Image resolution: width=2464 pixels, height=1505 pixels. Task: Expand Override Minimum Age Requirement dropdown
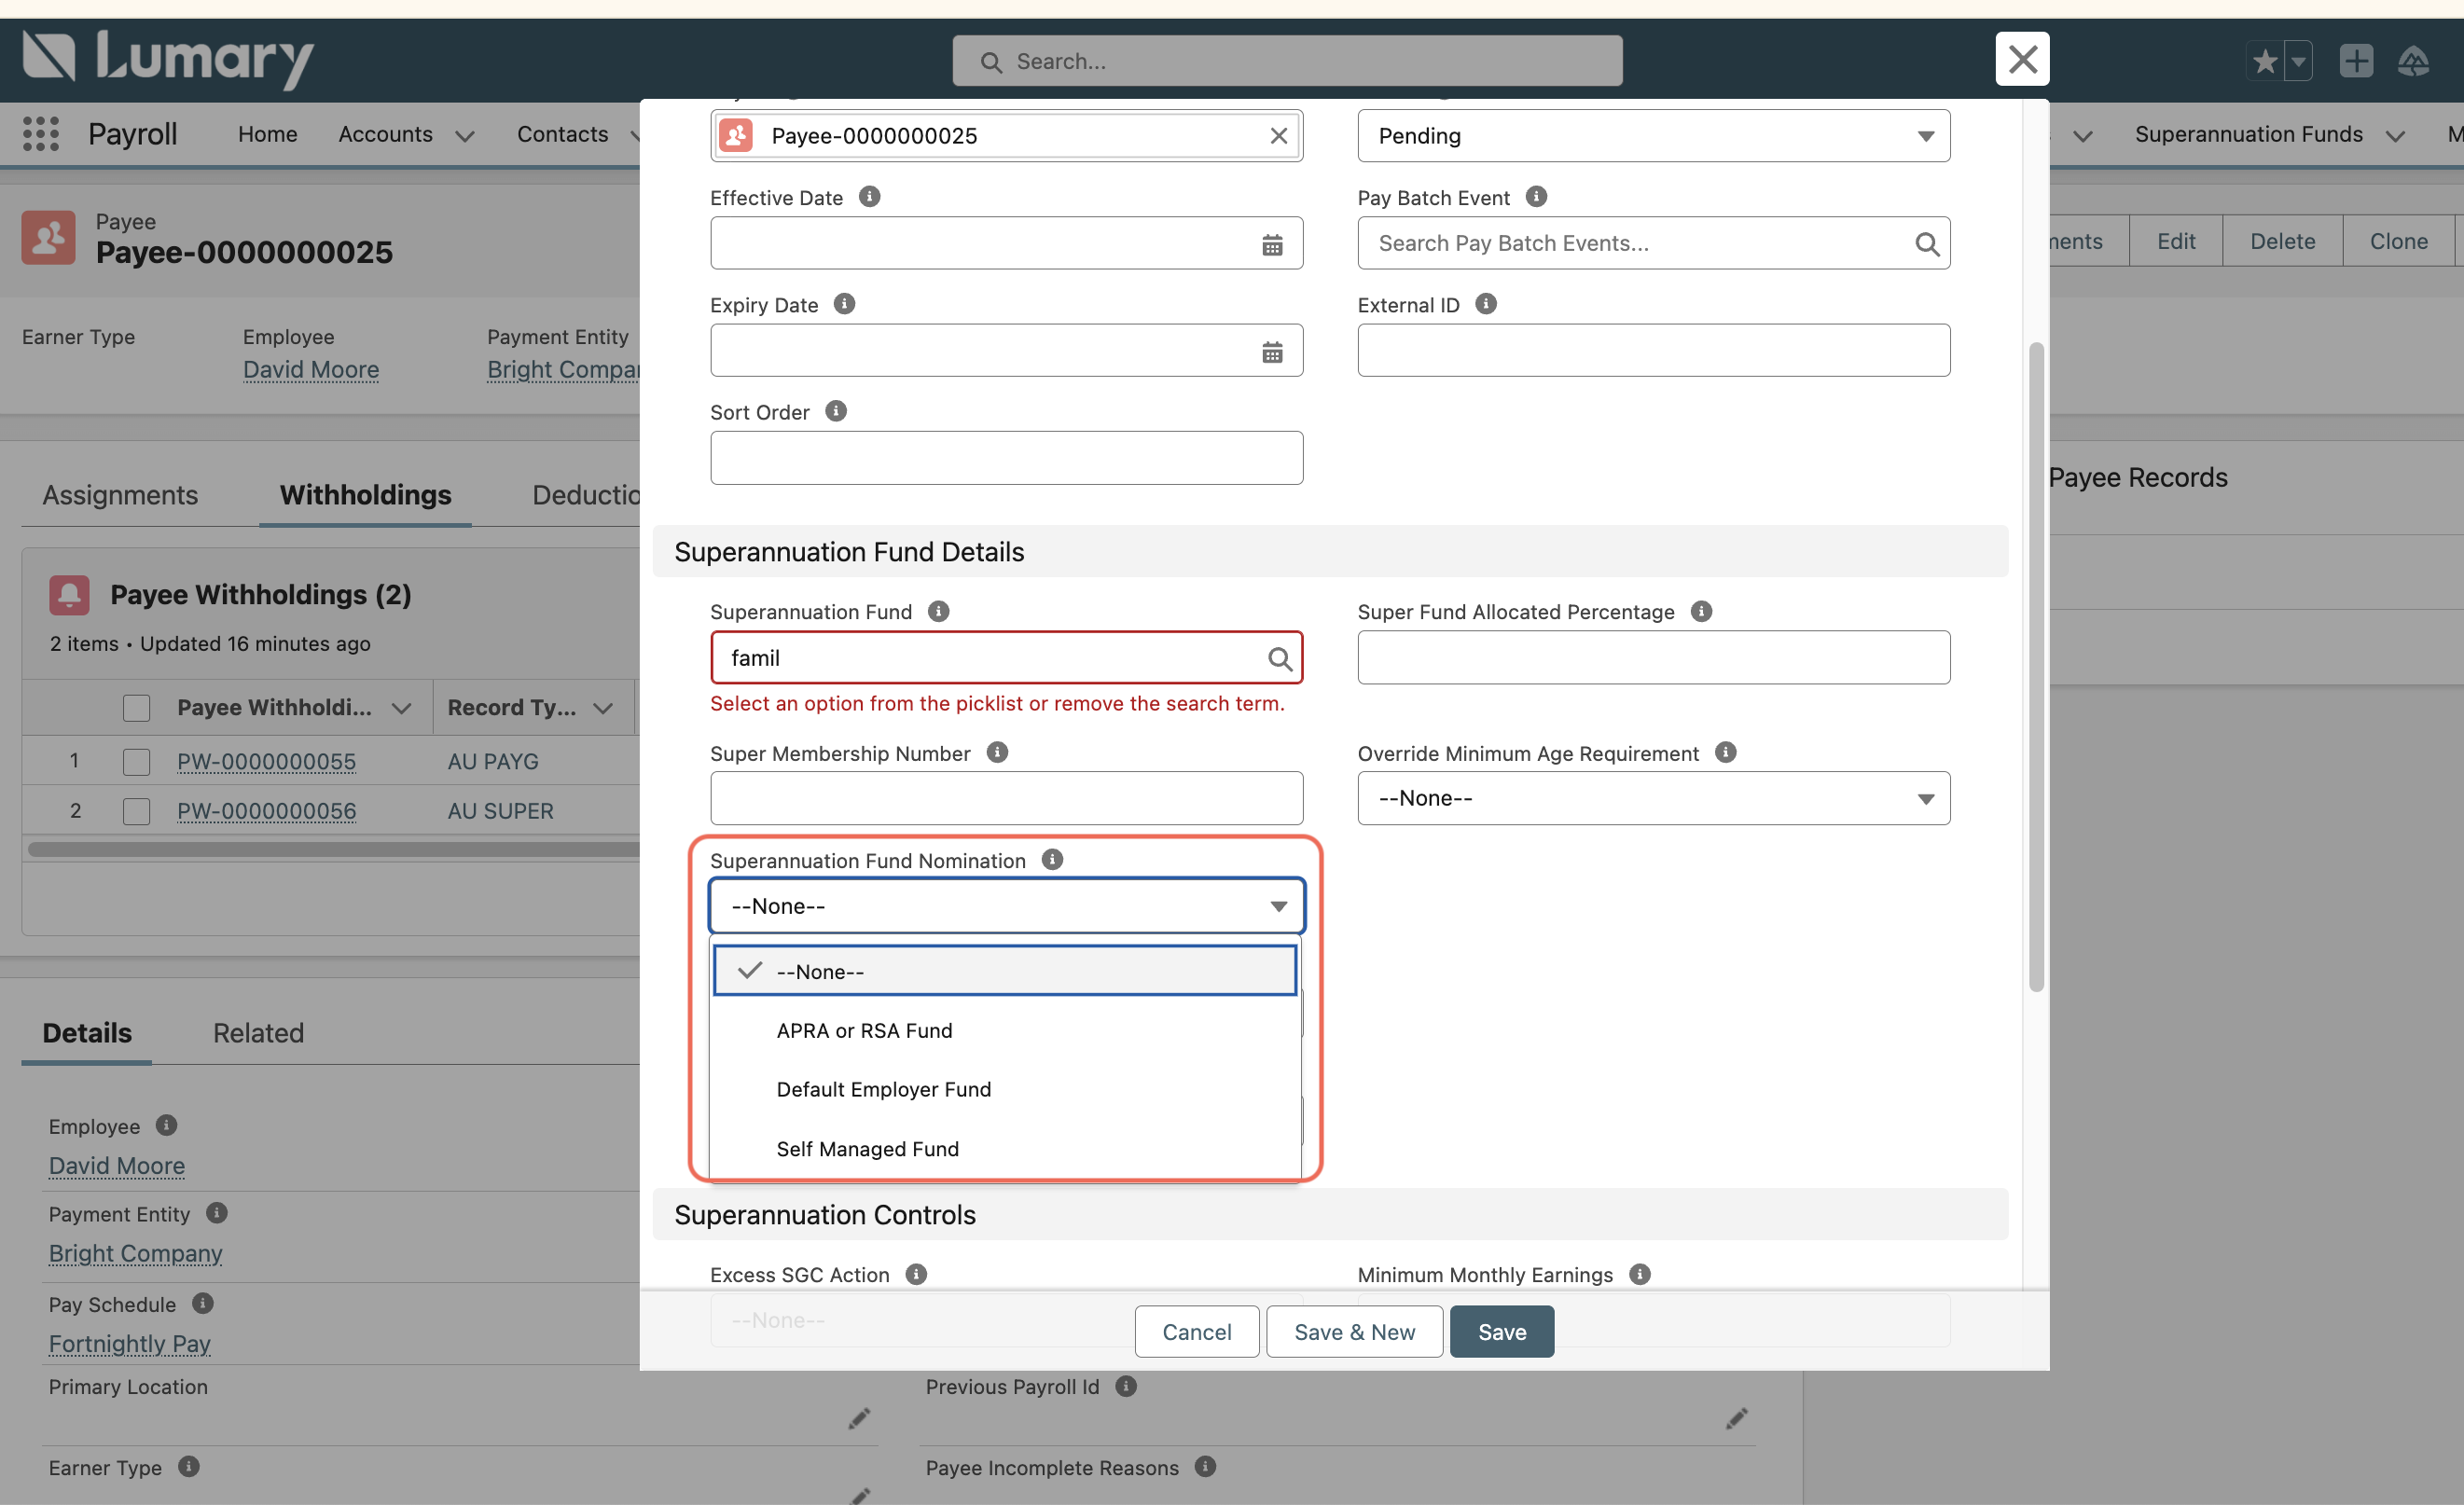pos(1652,798)
